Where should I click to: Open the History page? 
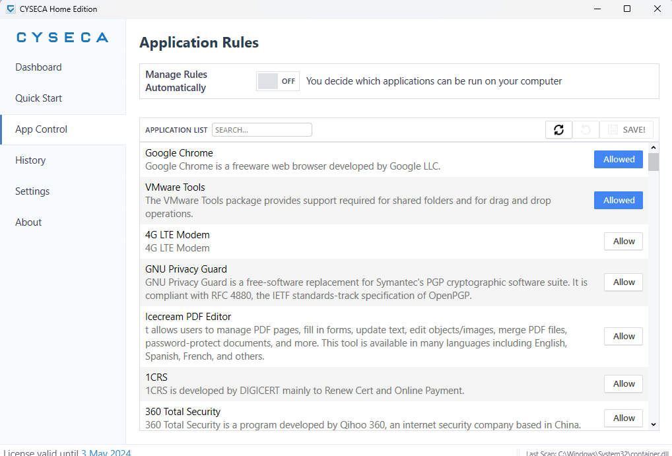(x=63, y=160)
